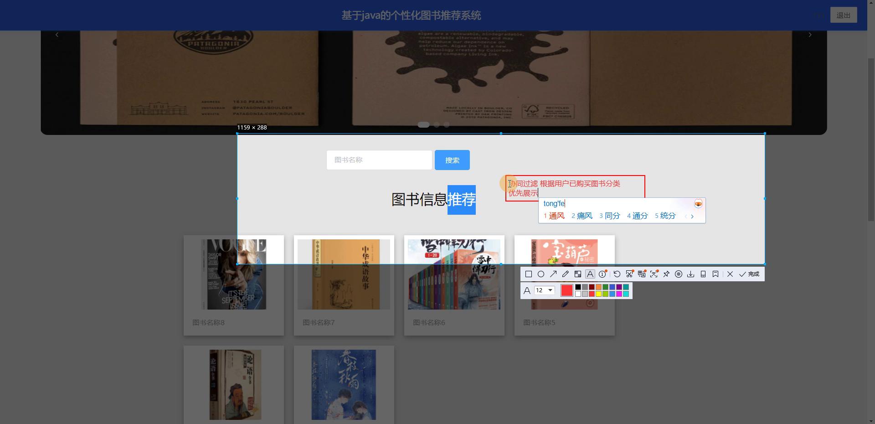Screen dimensions: 875x424
Task: Choose the cyan color swatch
Action: pos(626,294)
